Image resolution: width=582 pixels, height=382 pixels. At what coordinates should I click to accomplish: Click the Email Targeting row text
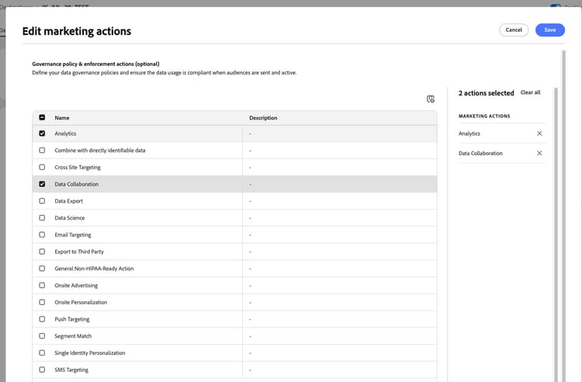pyautogui.click(x=73, y=235)
